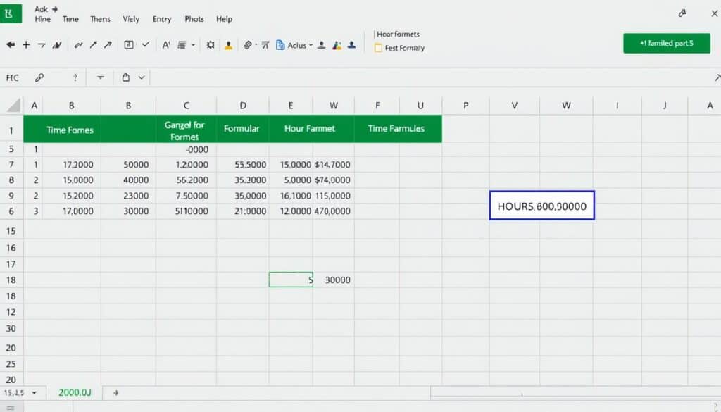
Task: Open the Viely menu
Action: pyautogui.click(x=131, y=19)
